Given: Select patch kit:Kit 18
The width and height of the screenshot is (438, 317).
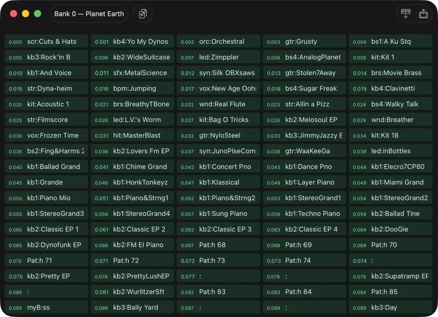Looking at the screenshot, I should pyautogui.click(x=391, y=135).
